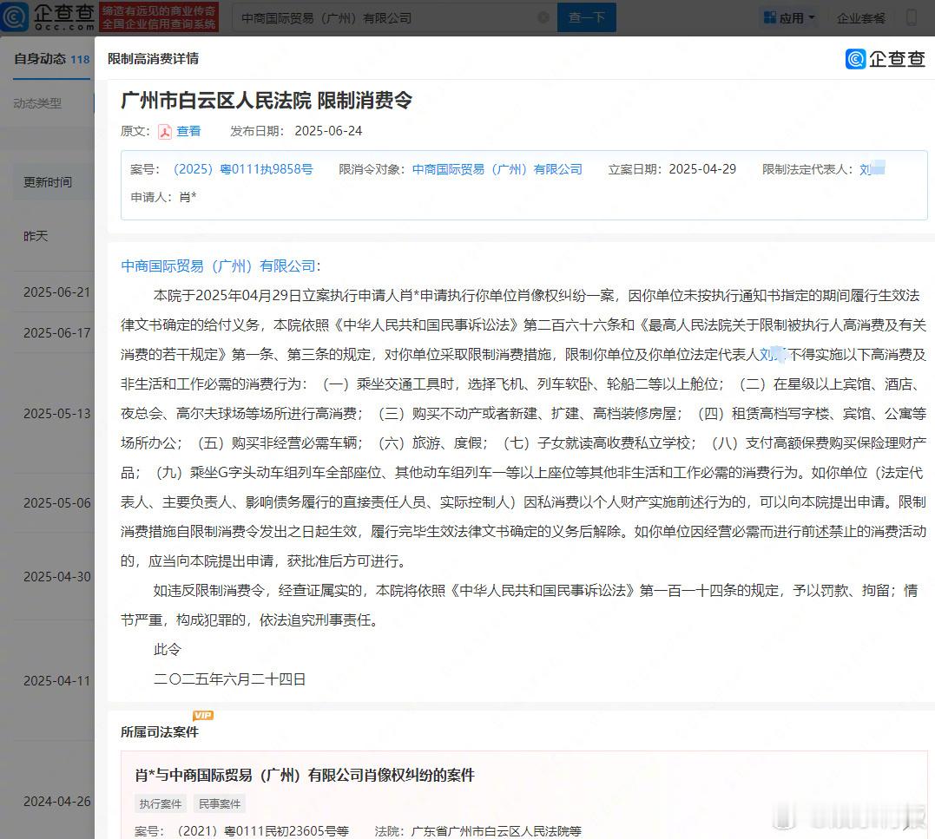Open case number (2025)粤0111执9858号 link

click(243, 169)
